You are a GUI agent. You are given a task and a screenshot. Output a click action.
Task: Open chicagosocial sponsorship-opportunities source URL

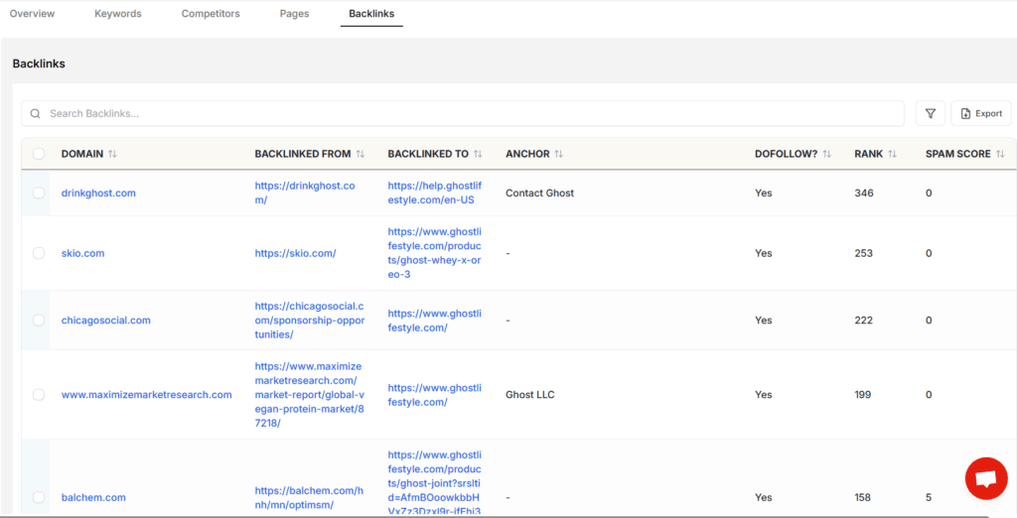coord(310,321)
